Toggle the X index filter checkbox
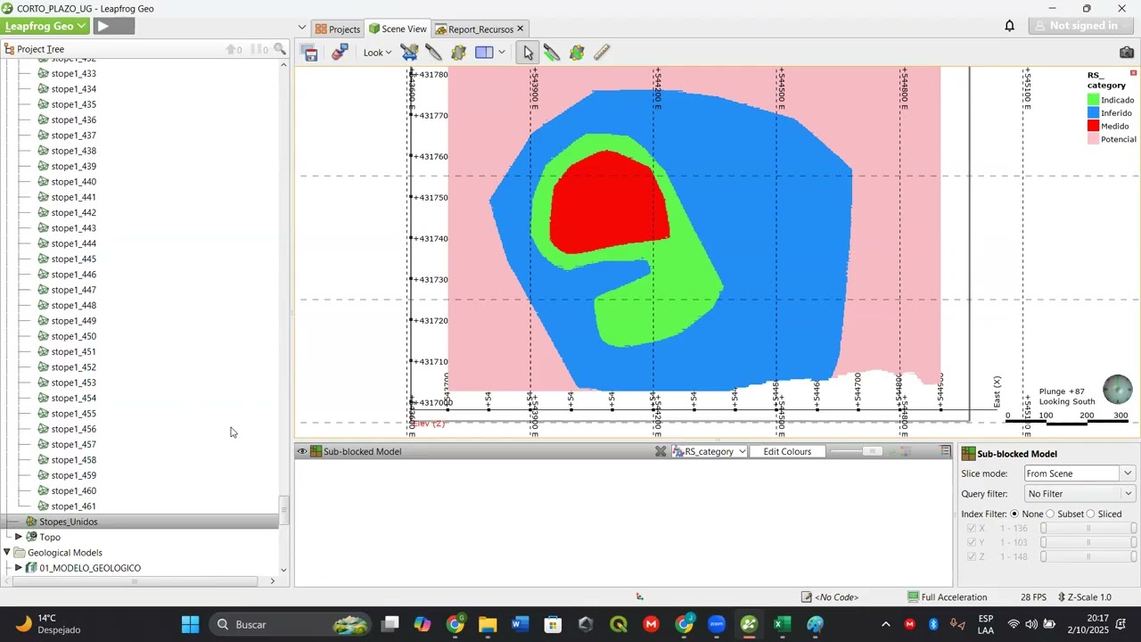 coord(972,529)
